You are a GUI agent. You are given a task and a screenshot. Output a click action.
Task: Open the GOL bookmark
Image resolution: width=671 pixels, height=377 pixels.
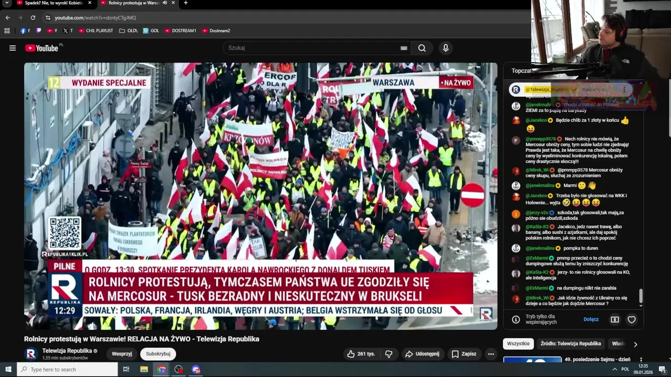151,31
